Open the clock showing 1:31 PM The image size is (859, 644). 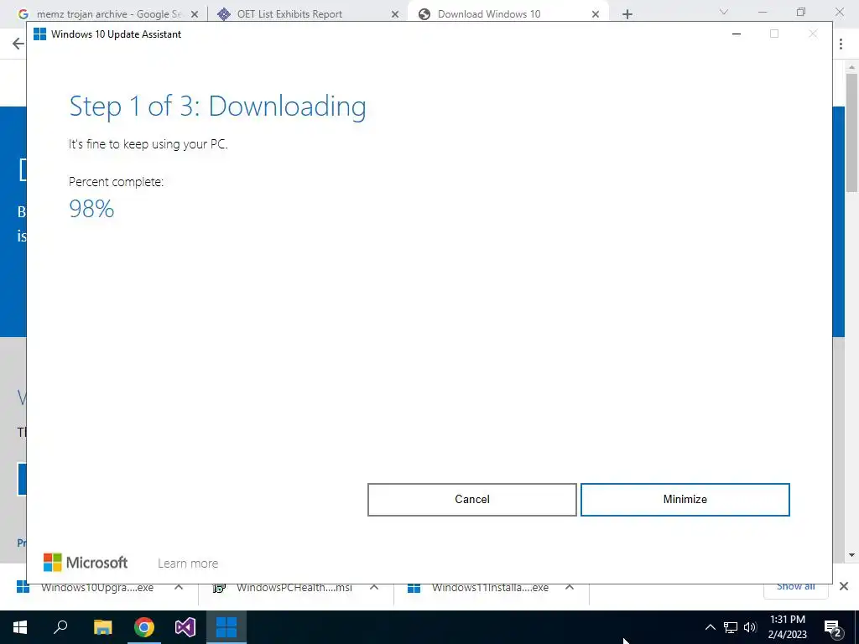(787, 627)
